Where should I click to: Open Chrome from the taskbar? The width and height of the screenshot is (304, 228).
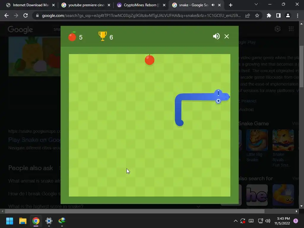(x=36, y=221)
